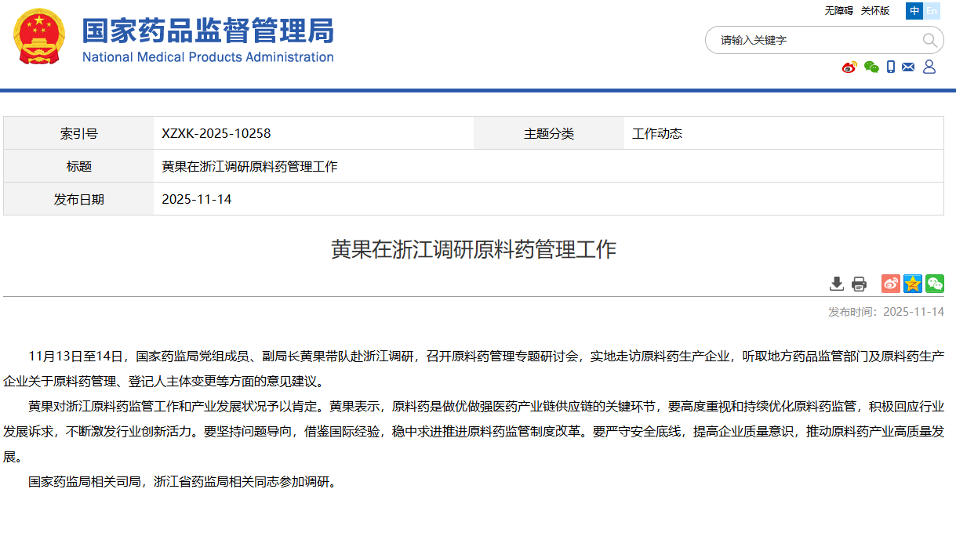Switch the site language to English
The height and width of the screenshot is (536, 956).
(932, 11)
